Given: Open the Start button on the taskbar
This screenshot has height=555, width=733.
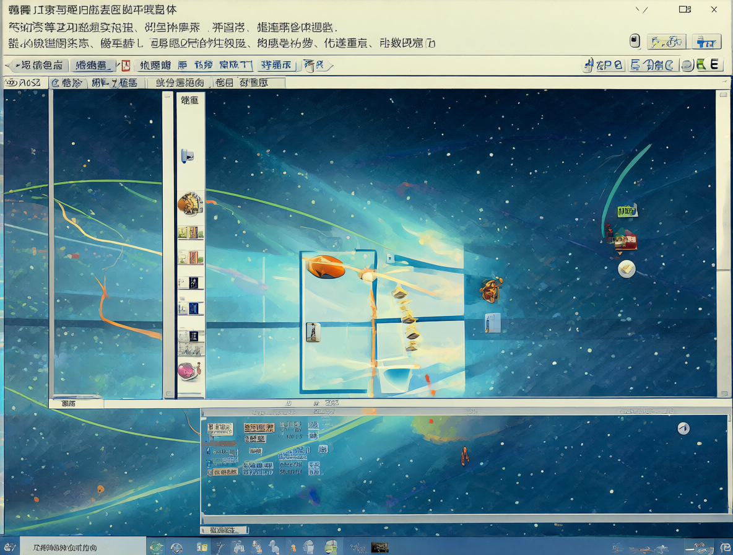Looking at the screenshot, I should click(x=11, y=546).
